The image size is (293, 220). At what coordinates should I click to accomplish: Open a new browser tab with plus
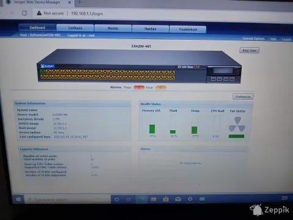pyautogui.click(x=79, y=2)
